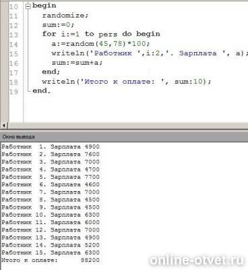Click line number 14 in gutter
This screenshot has width=248, height=270.
pos(13,45)
